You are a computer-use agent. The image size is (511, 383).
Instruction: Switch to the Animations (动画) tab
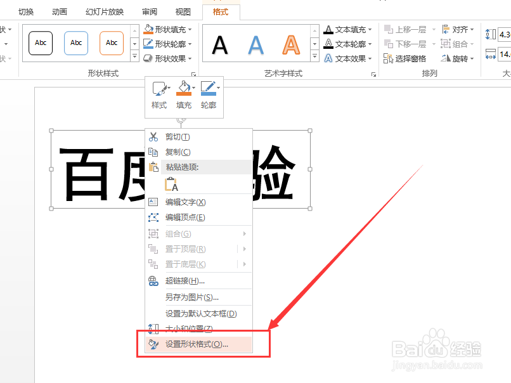pos(60,12)
